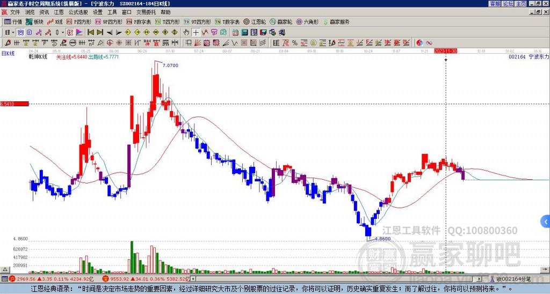Select the hand pan tool
The image size is (550, 294).
[x=186, y=32]
